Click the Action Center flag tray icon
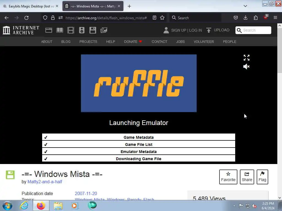The height and width of the screenshot is (211, 282). pos(241,206)
